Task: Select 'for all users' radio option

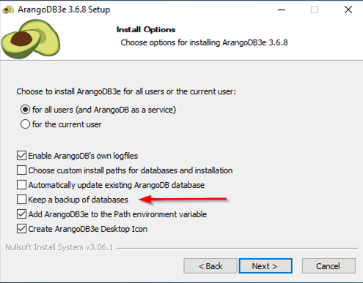Action: pyautogui.click(x=25, y=110)
